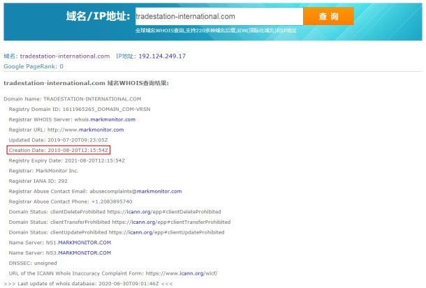Open icann.org link for clientTransferProhibited status
Screen dimensions: 426x288
point(143,222)
